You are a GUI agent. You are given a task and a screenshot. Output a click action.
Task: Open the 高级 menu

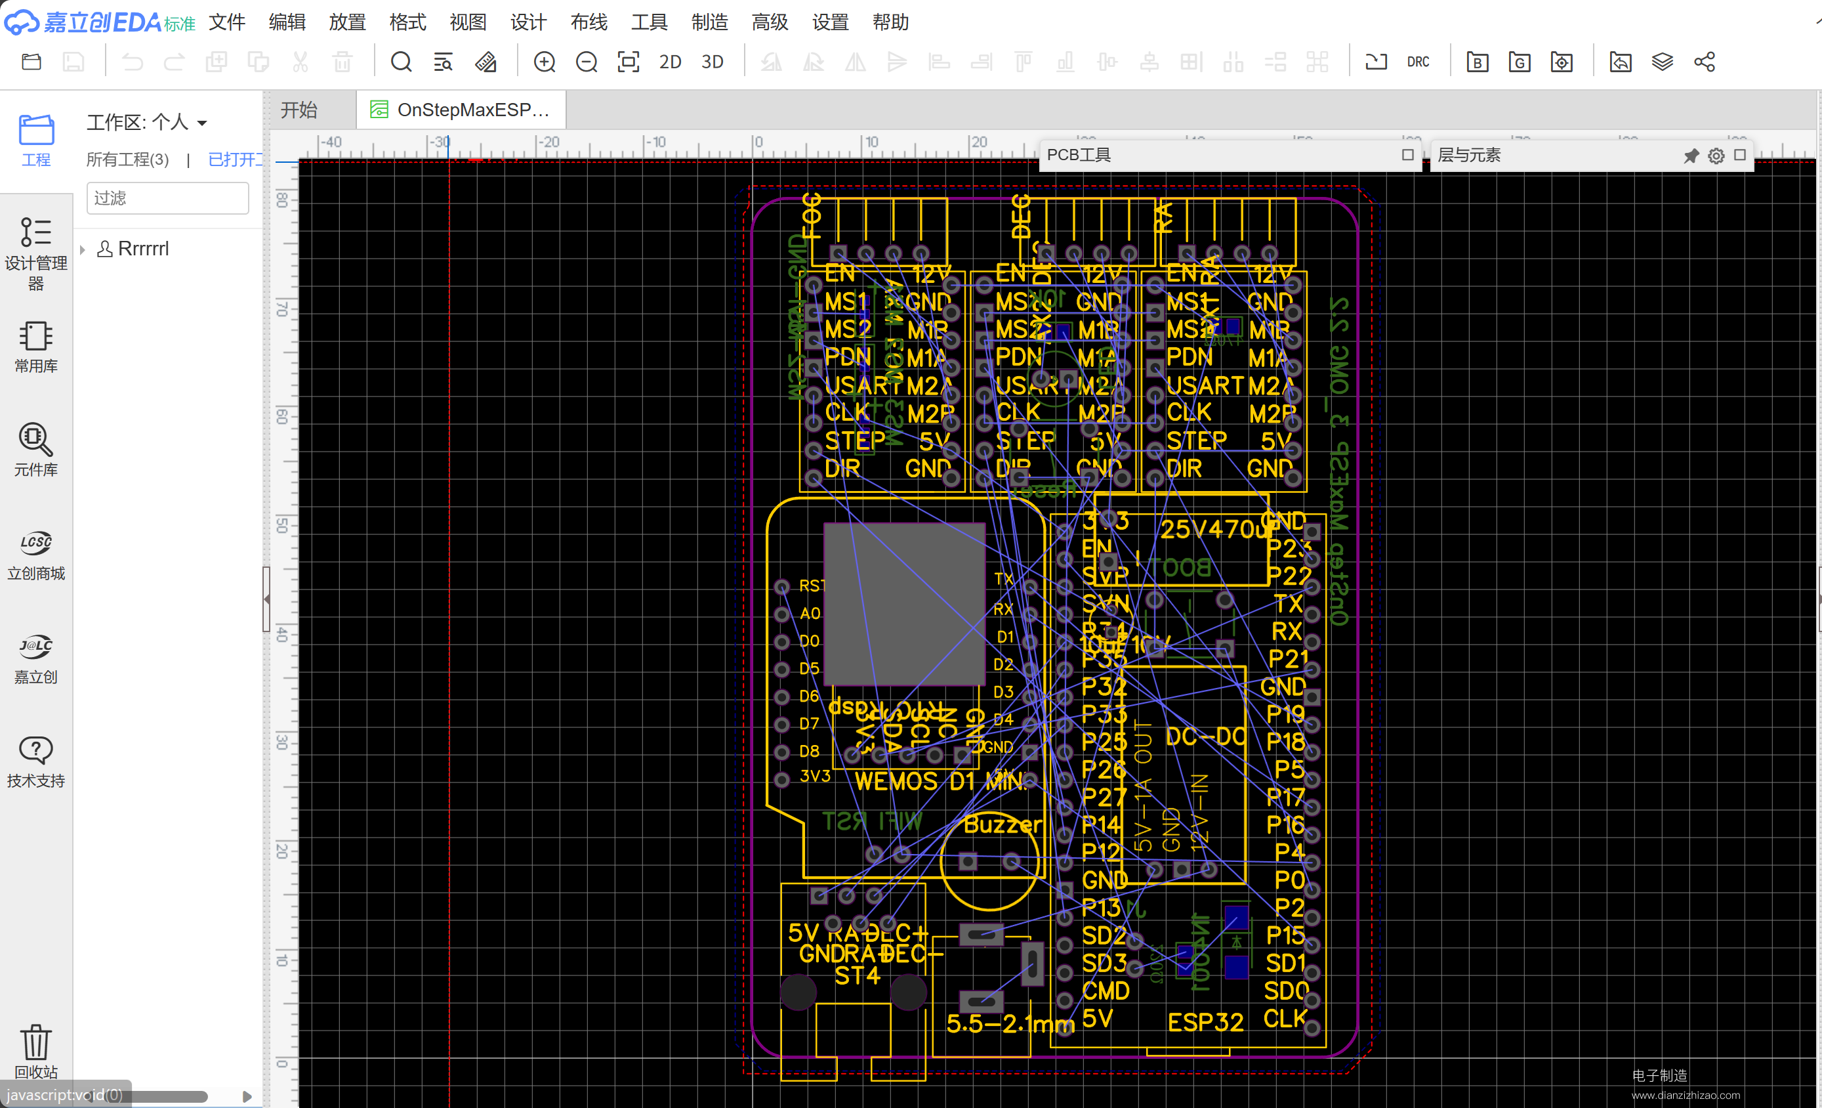coord(770,22)
